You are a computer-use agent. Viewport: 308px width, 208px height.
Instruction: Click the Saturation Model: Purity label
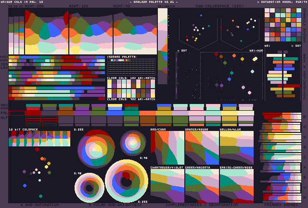coord(282,2)
